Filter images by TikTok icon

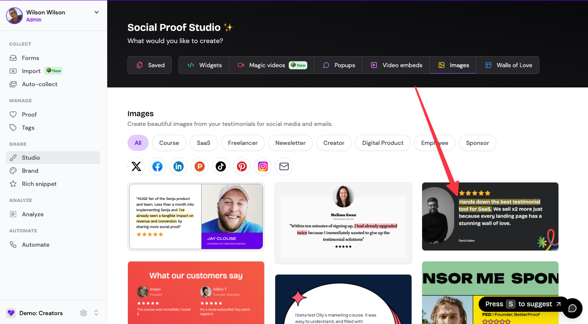221,166
